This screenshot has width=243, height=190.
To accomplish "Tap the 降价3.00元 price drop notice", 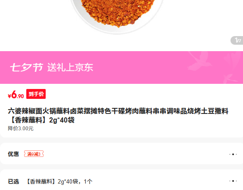I will (21, 129).
